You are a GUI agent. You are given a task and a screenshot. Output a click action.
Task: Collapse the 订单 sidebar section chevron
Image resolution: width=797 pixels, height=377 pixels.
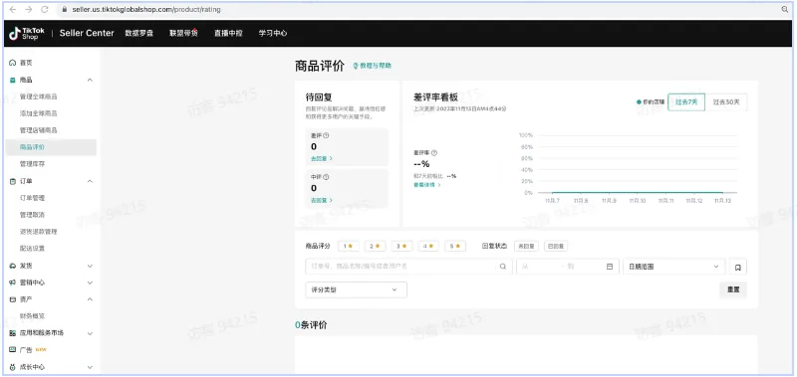(x=90, y=181)
